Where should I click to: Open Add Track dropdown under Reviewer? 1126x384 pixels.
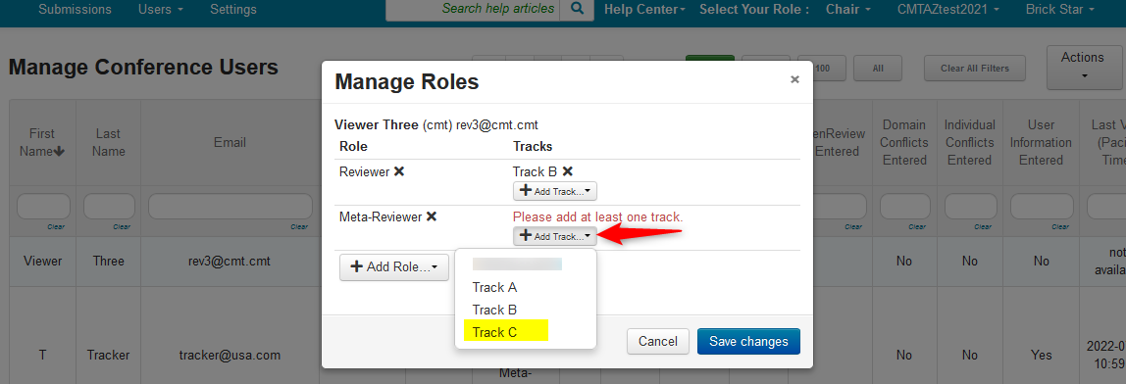point(554,191)
